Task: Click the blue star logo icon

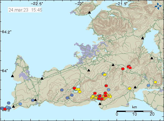Action: tap(158, 6)
